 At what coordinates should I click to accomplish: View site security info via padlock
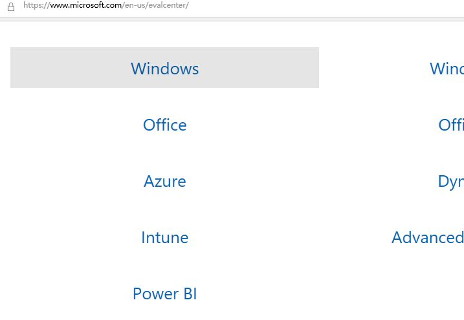10,6
